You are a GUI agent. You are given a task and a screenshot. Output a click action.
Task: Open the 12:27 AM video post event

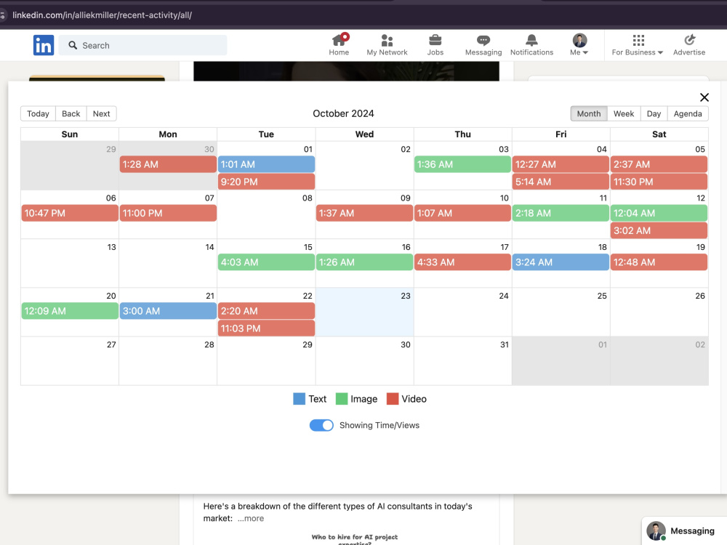tap(561, 164)
